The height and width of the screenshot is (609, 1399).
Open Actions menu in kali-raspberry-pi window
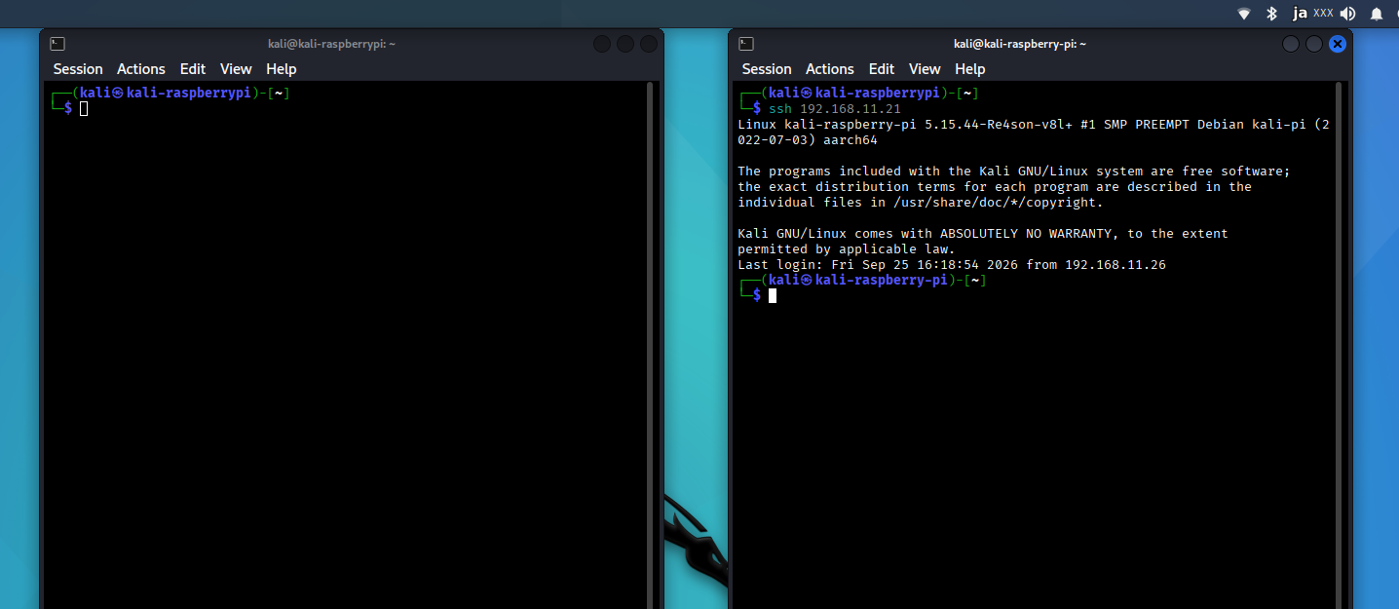[x=830, y=69]
